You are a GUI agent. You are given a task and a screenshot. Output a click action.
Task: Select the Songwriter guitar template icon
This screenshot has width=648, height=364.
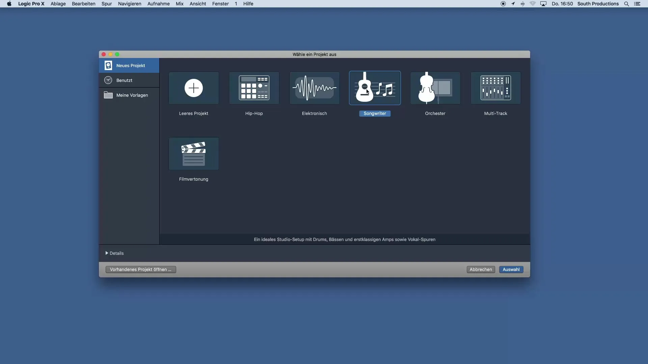(375, 88)
